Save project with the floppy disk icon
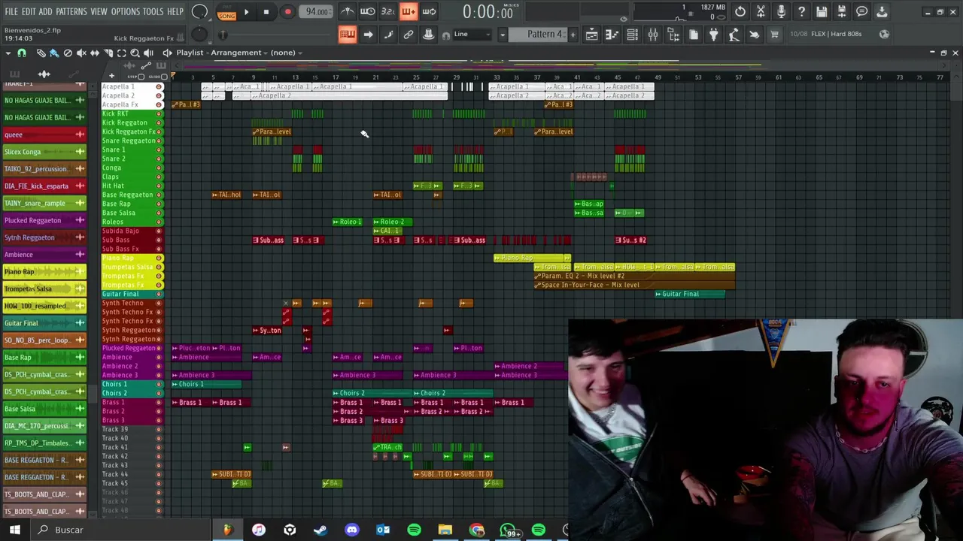 (x=822, y=11)
